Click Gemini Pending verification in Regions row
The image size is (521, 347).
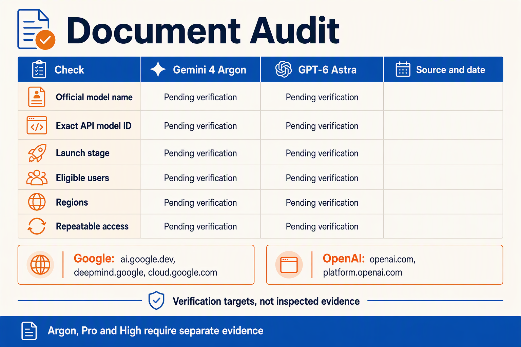point(200,203)
